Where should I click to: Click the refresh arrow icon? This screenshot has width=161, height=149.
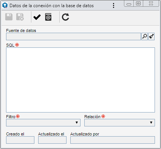65,17
